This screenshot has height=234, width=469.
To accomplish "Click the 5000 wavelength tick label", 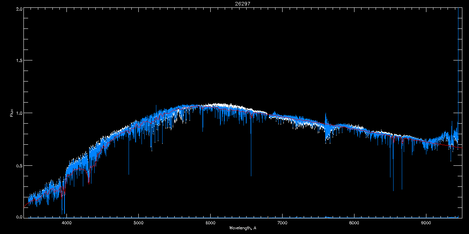I will pyautogui.click(x=139, y=223).
